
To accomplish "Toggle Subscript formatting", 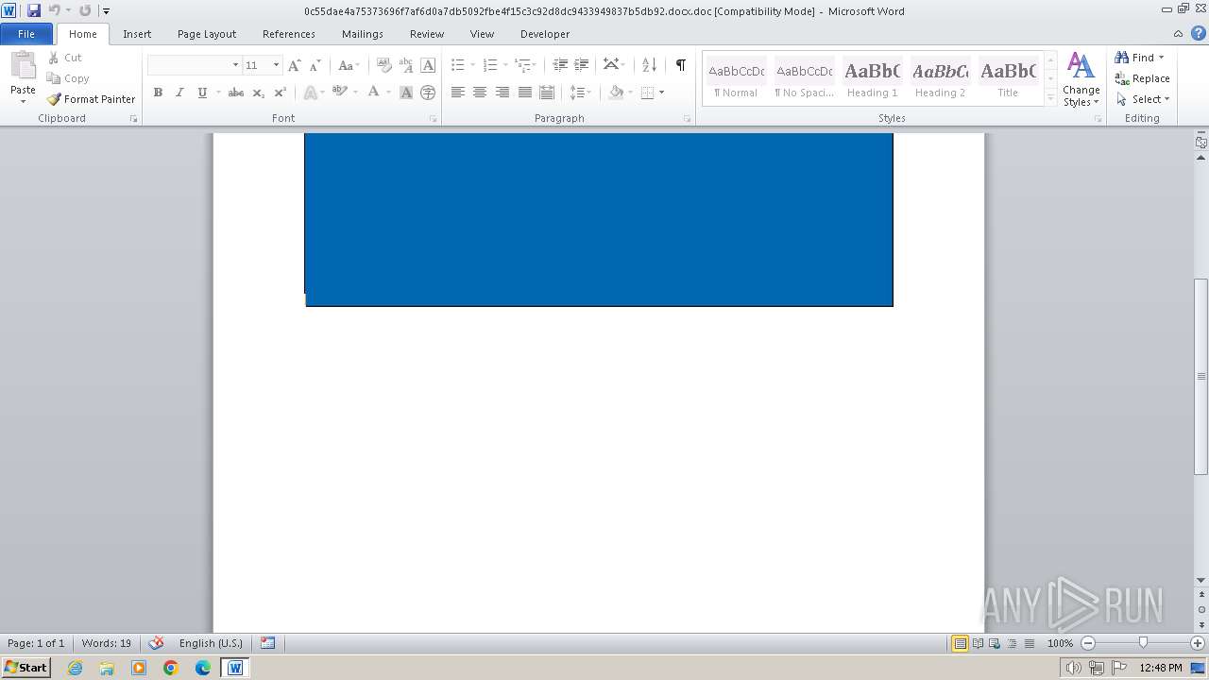I will (258, 93).
